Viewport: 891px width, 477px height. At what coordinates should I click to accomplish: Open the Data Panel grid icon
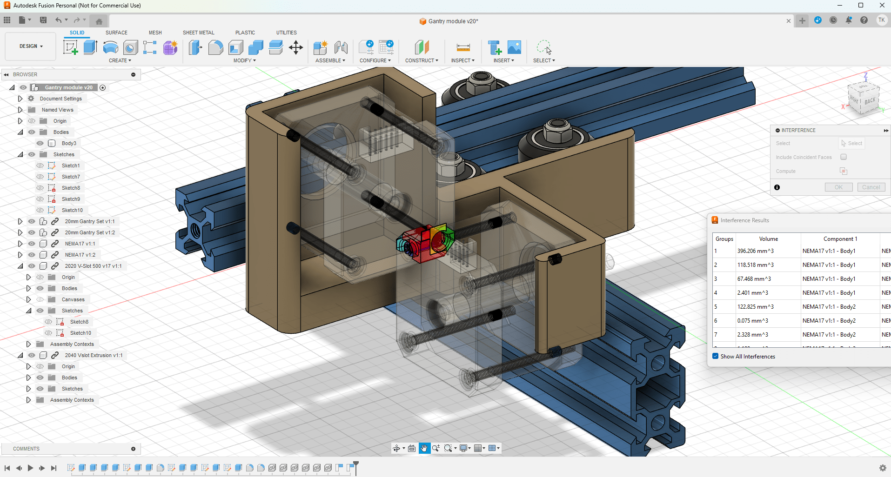coord(7,20)
